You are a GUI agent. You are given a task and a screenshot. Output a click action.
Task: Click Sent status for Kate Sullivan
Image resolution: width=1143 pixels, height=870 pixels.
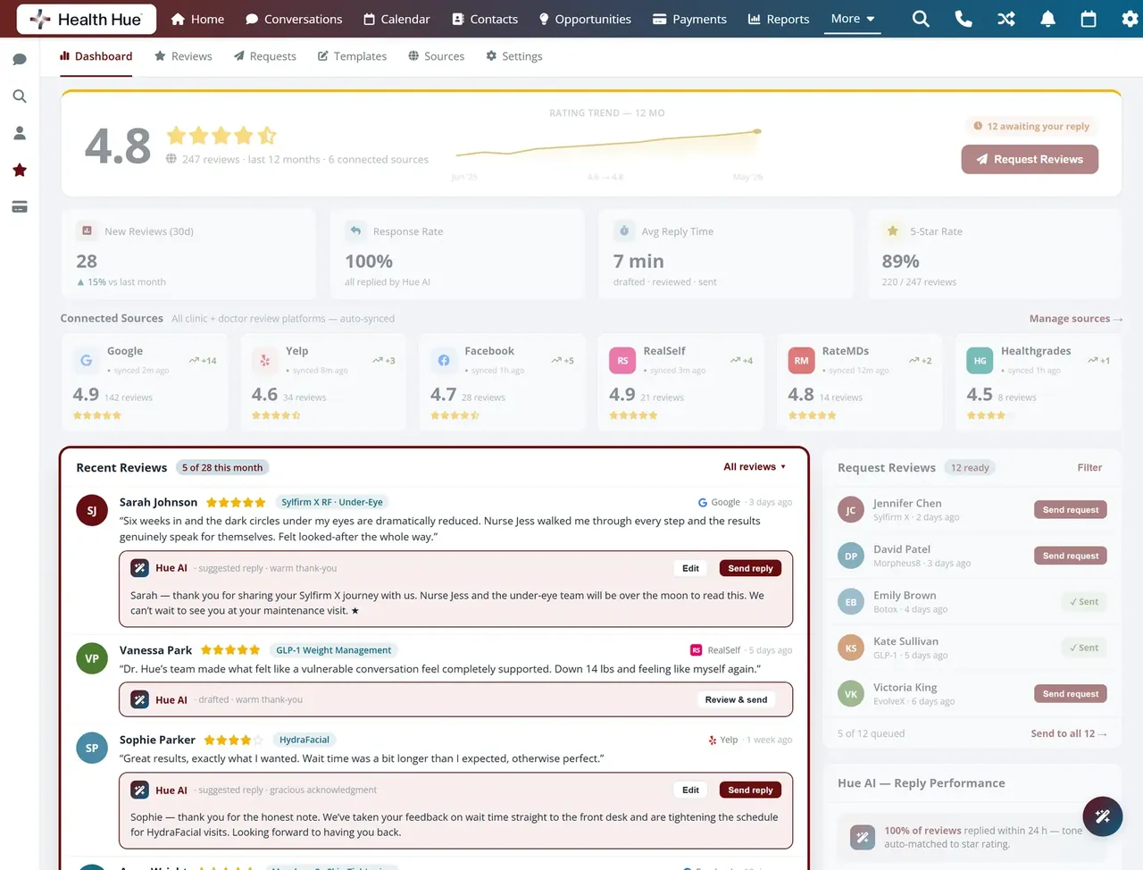pyautogui.click(x=1084, y=648)
